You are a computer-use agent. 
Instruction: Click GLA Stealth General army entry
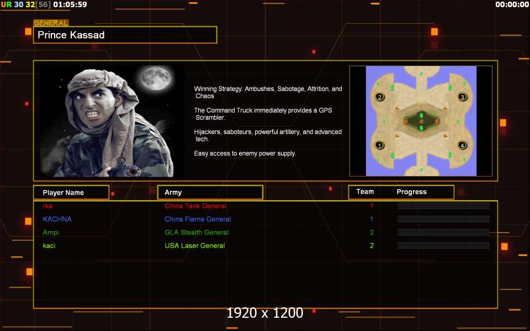(197, 232)
